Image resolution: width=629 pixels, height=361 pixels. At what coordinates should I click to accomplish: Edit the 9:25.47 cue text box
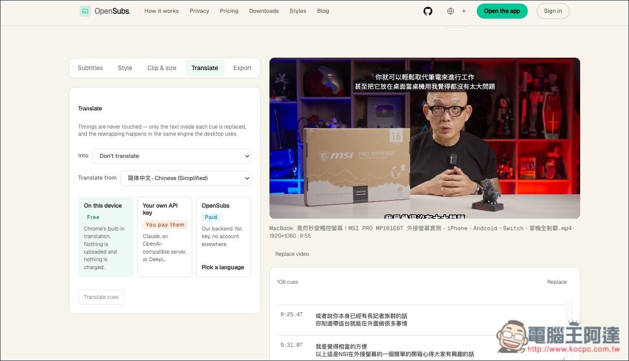(439, 320)
